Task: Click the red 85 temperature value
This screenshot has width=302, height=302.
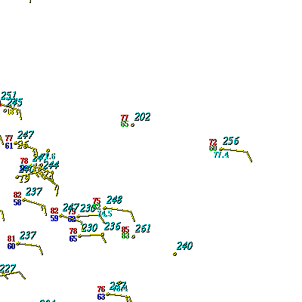Action: click(x=125, y=230)
